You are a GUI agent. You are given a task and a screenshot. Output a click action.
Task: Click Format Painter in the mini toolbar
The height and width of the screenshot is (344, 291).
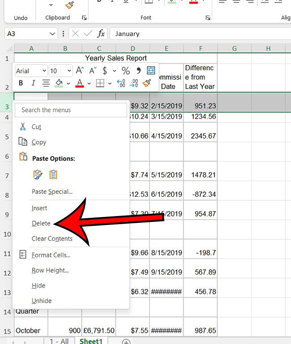tap(146, 83)
